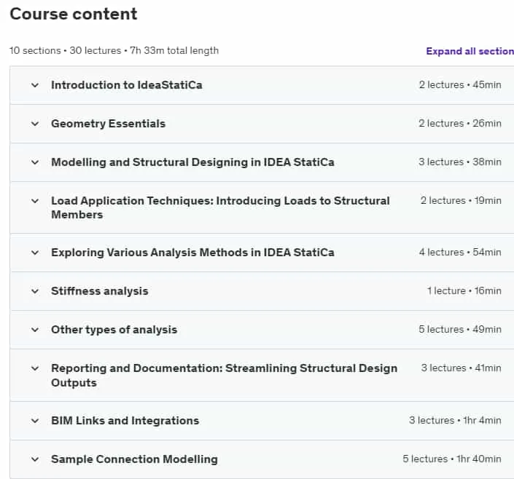Click the '2 lectures • 19min' label
514x479 pixels.
[461, 201]
